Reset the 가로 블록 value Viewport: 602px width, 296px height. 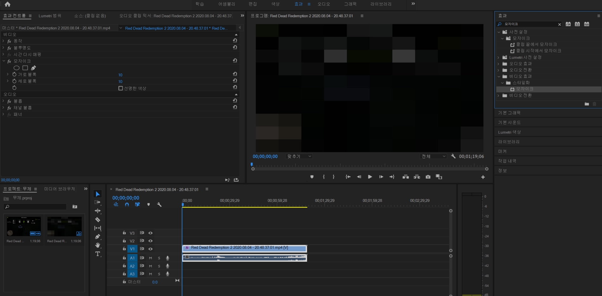pos(235,74)
